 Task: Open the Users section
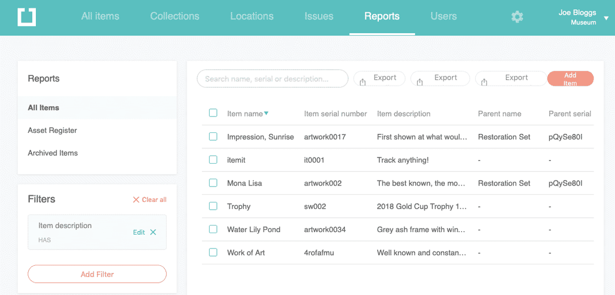(443, 16)
